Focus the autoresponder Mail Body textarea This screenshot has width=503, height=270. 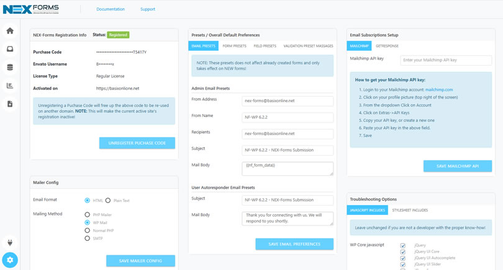288,219
